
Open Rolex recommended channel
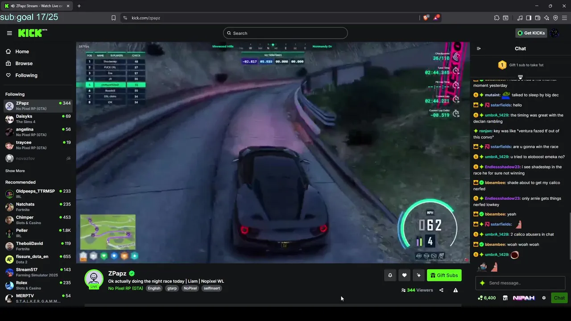coord(38,285)
